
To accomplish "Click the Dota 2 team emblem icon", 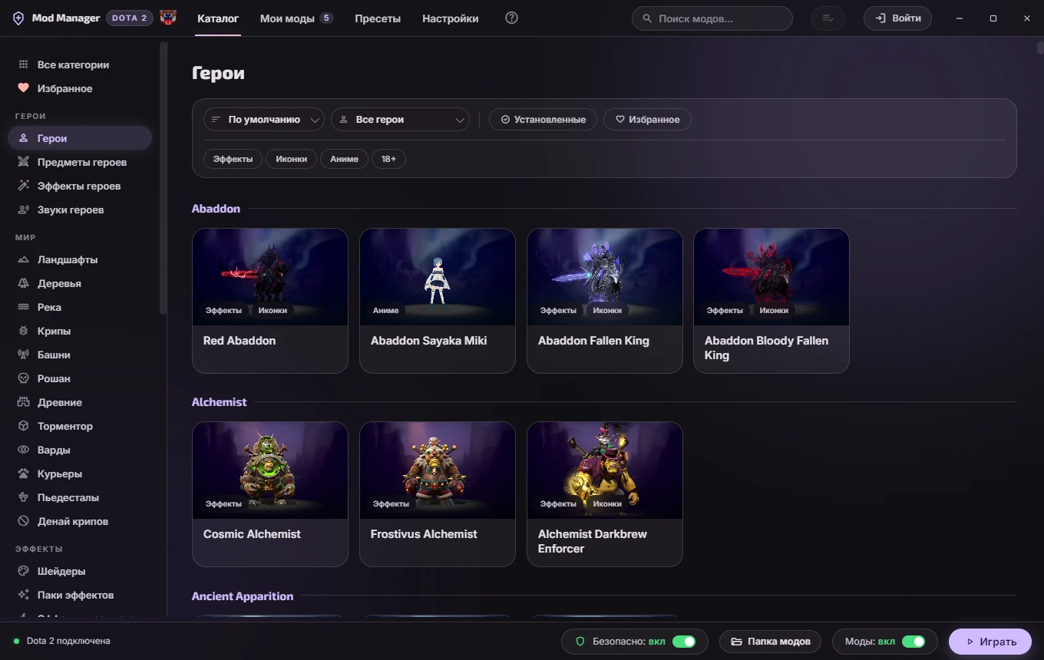I will coord(168,18).
